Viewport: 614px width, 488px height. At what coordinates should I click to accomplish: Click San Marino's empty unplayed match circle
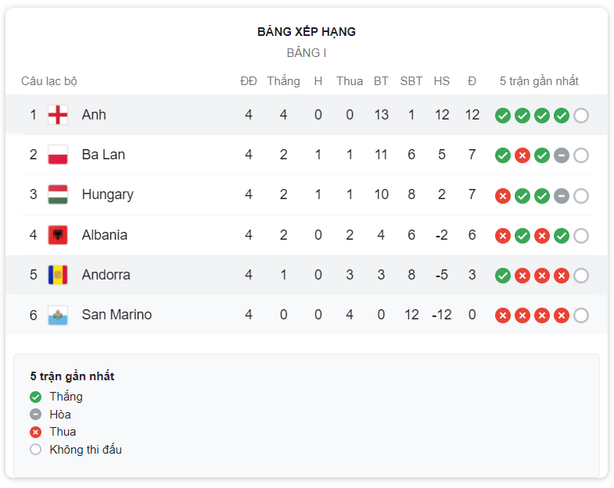click(581, 315)
